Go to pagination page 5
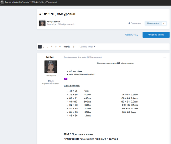This screenshot has height=144, width=171. (56, 47)
